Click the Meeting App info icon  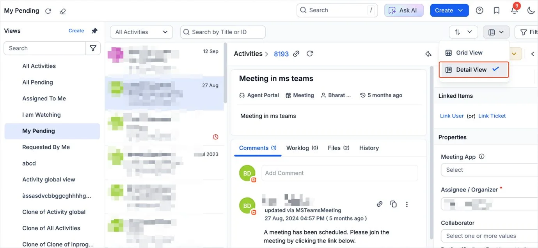[481, 157]
